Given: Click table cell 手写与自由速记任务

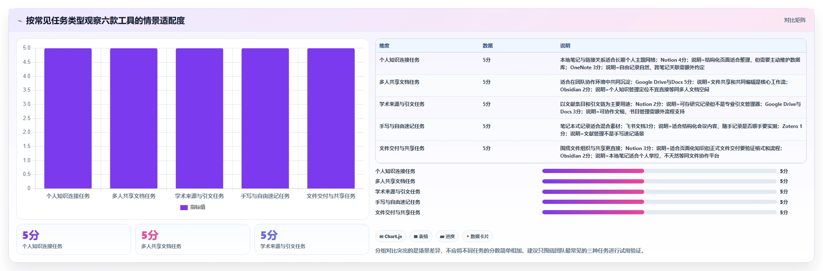Looking at the screenshot, I should (402, 126).
